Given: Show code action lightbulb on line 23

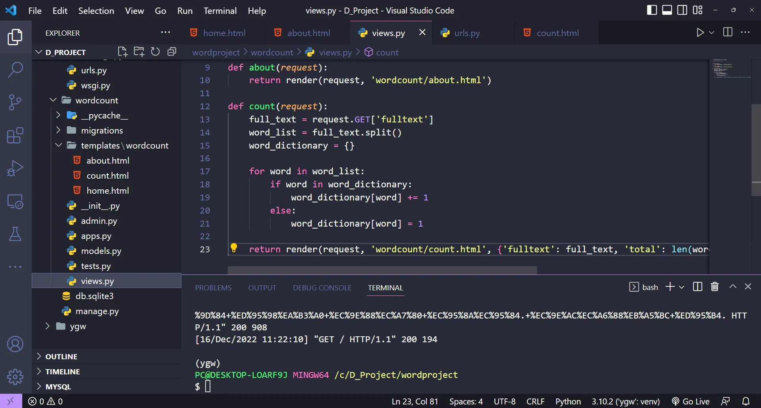Looking at the screenshot, I should tap(234, 248).
